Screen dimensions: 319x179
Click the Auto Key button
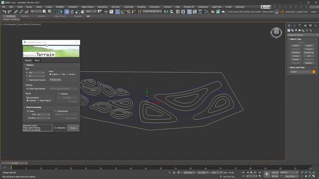275,173
